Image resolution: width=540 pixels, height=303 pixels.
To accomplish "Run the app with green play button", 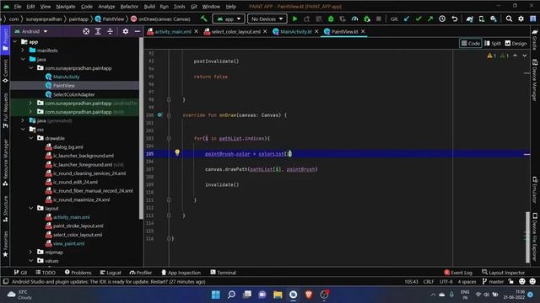I will pos(294,19).
